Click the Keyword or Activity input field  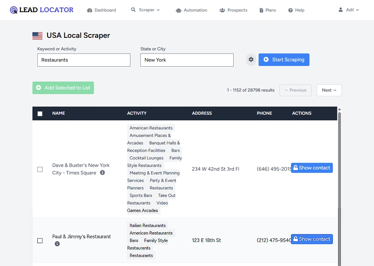click(84, 60)
